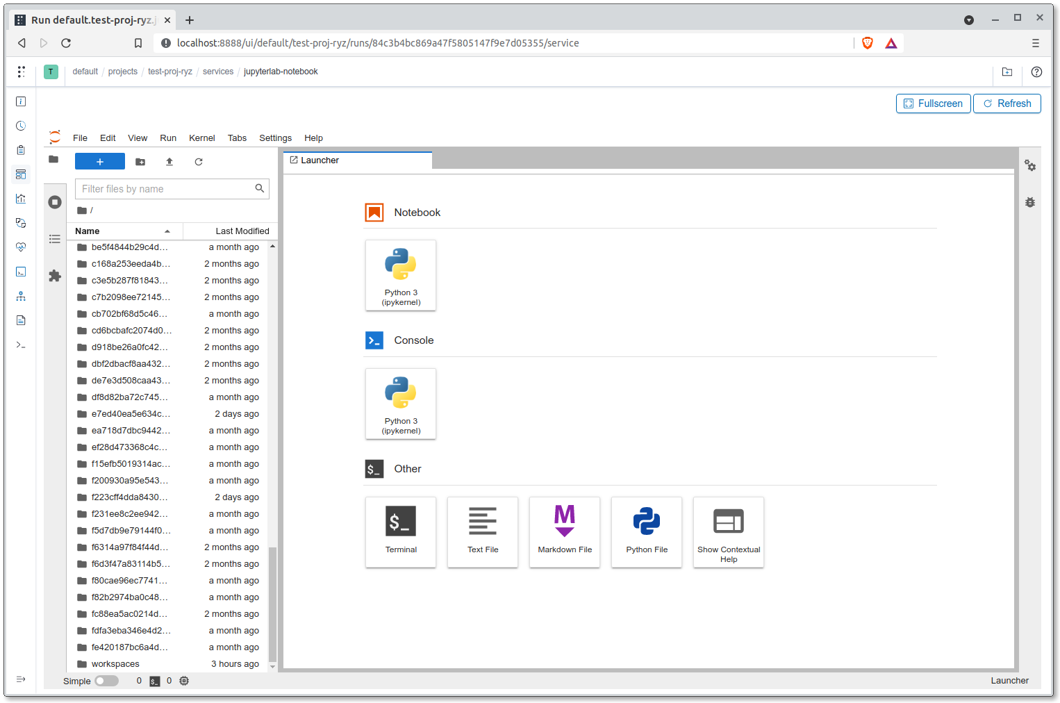The image size is (1060, 703).
Task: Select folder d918be26a0fc42…
Action: pyautogui.click(x=168, y=347)
